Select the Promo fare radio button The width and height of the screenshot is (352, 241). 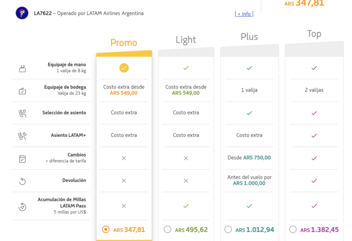point(106,229)
